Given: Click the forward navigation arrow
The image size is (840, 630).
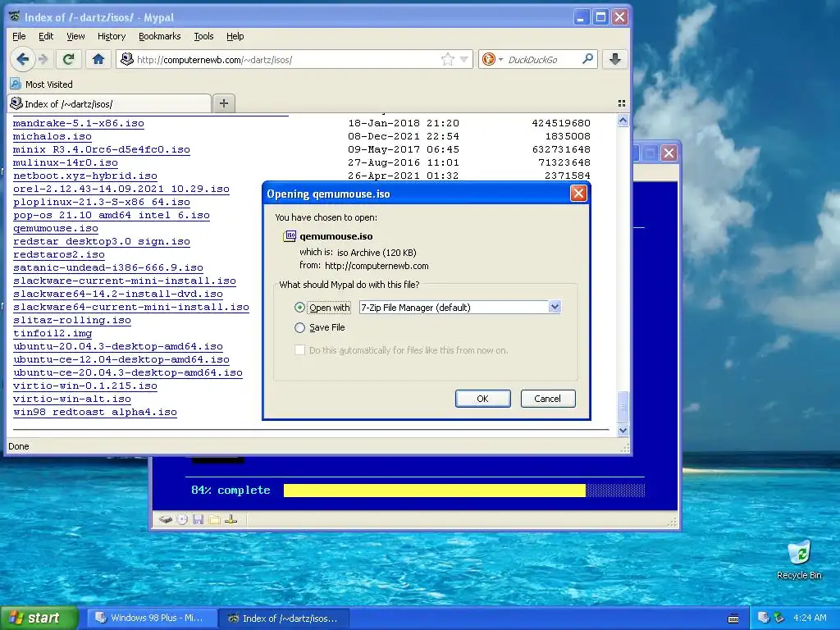Looking at the screenshot, I should click(43, 59).
